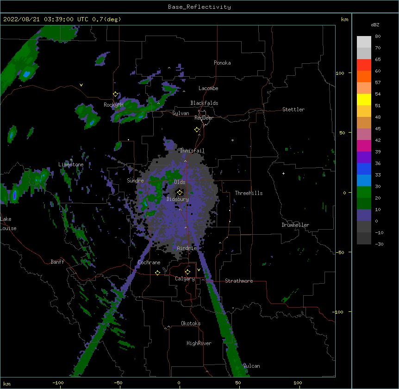
Task: Pick the purple 0-10 dBZ legend swatch
Action: tap(364, 215)
